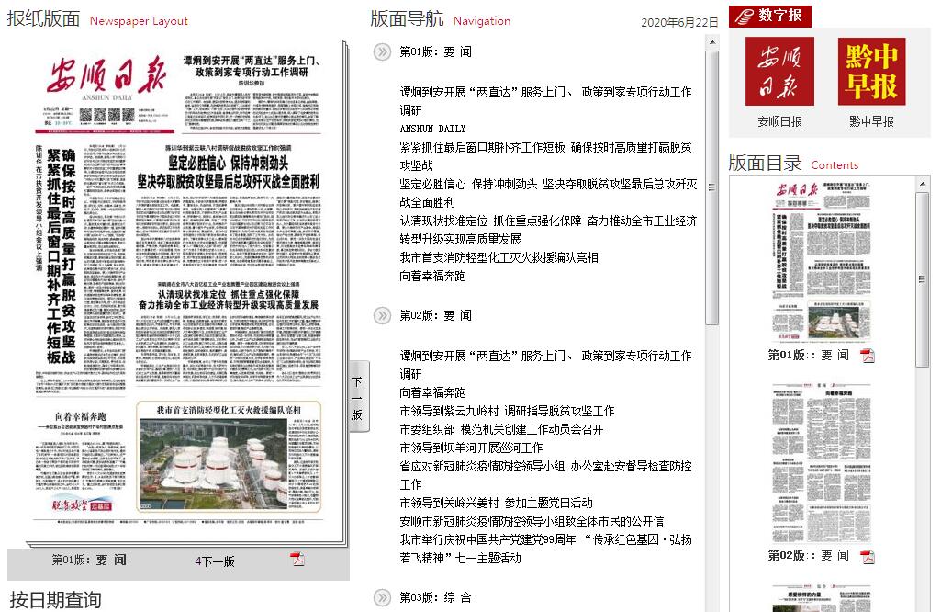
Task: Click the 安顺日报 red logo icon
Action: point(779,72)
